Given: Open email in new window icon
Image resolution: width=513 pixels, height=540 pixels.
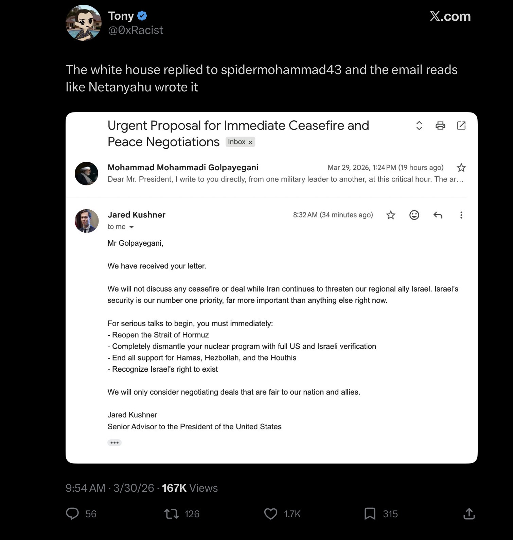Looking at the screenshot, I should (x=461, y=125).
